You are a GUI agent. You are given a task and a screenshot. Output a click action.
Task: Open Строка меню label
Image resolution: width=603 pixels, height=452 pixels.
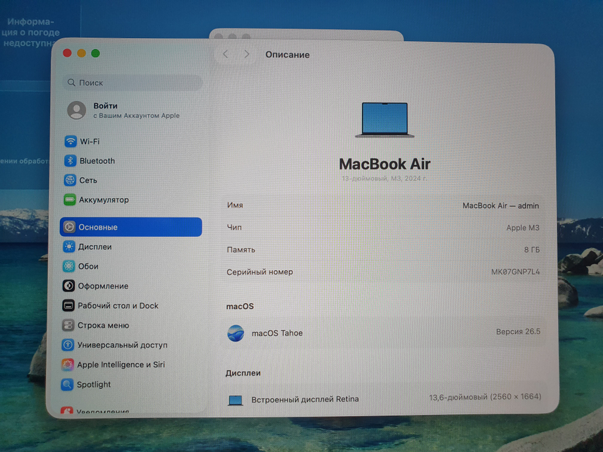coord(103,325)
